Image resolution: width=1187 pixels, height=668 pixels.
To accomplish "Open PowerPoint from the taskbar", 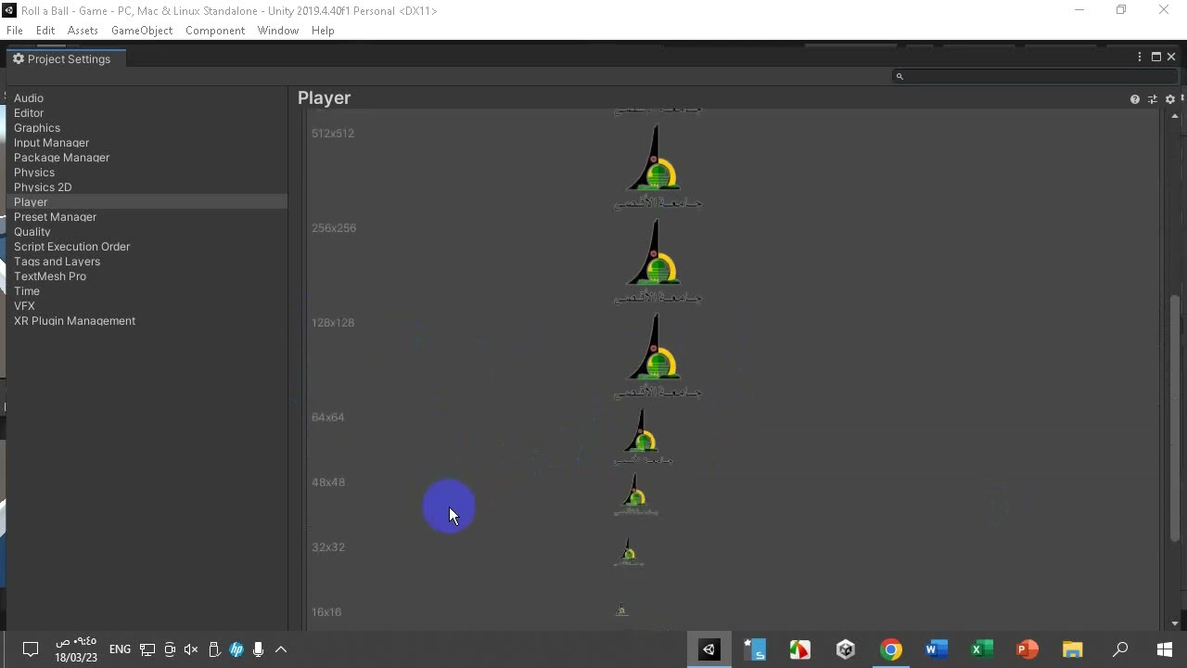I will point(1027,649).
